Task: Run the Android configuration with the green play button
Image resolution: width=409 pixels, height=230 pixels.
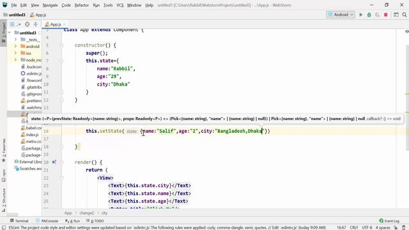Action: (x=361, y=15)
